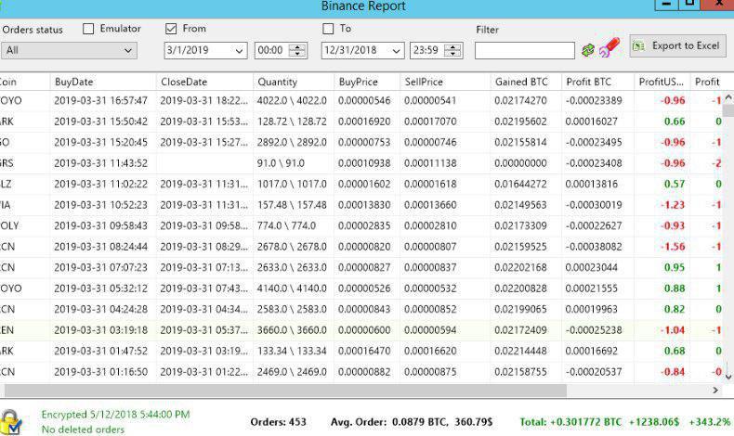Click ProfitUSD value 0.95
The height and width of the screenshot is (436, 734).
[x=675, y=267]
